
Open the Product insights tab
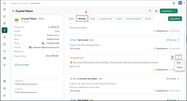134,19
